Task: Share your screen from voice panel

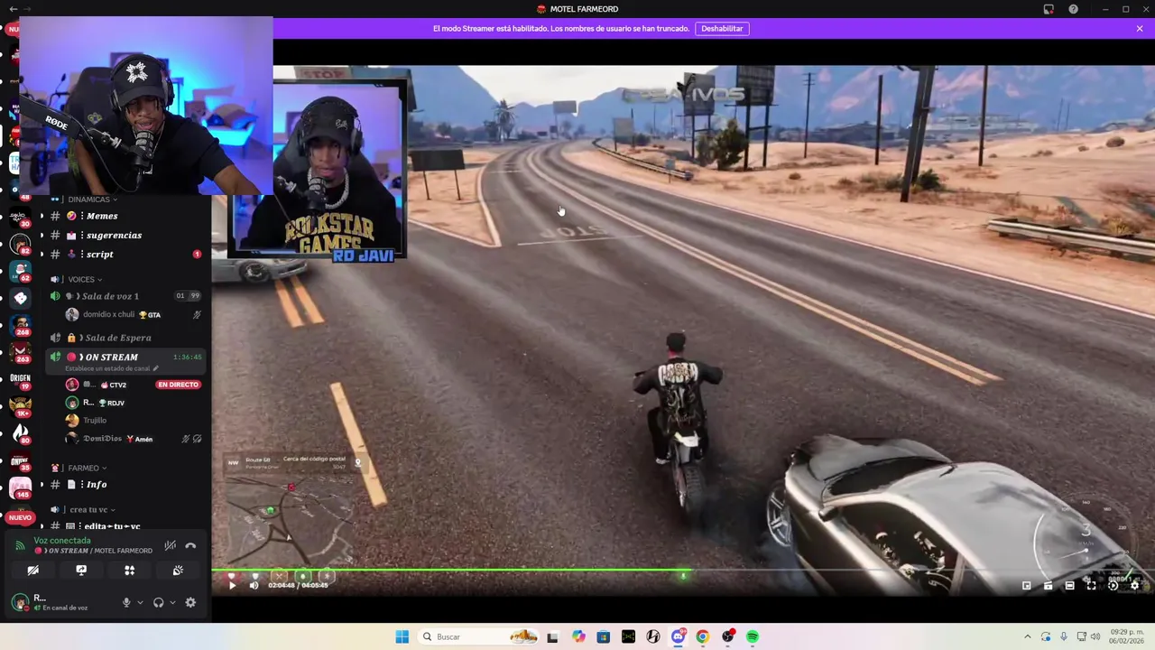Action: tap(81, 571)
